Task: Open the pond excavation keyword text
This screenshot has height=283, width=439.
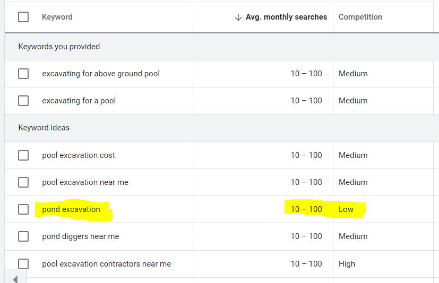Action: [x=71, y=209]
